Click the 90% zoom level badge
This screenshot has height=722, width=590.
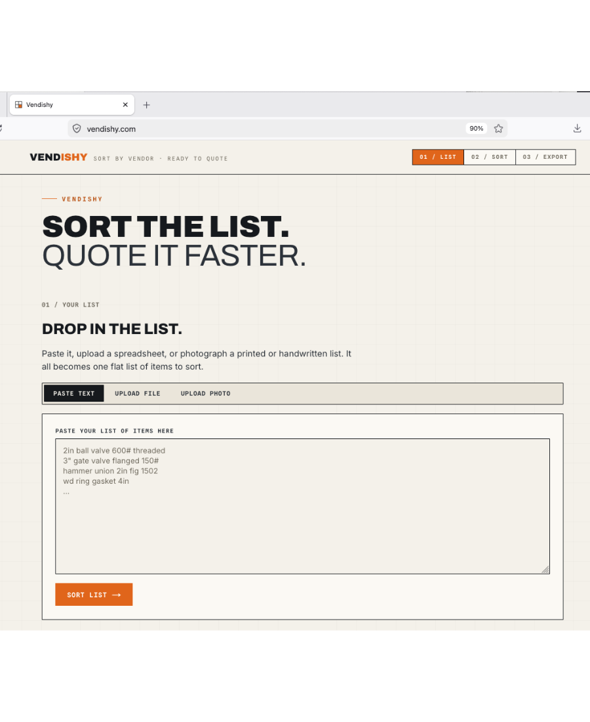coord(477,129)
